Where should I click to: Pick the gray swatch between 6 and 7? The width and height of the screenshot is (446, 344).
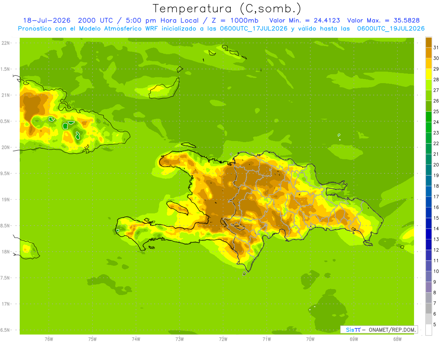click(429, 308)
